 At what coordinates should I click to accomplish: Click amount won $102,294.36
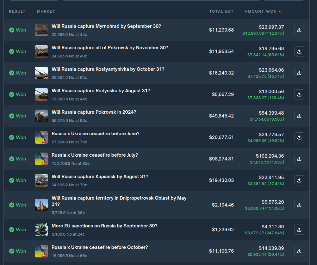pyautogui.click(x=270, y=156)
